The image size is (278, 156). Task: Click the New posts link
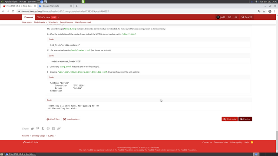(27, 22)
